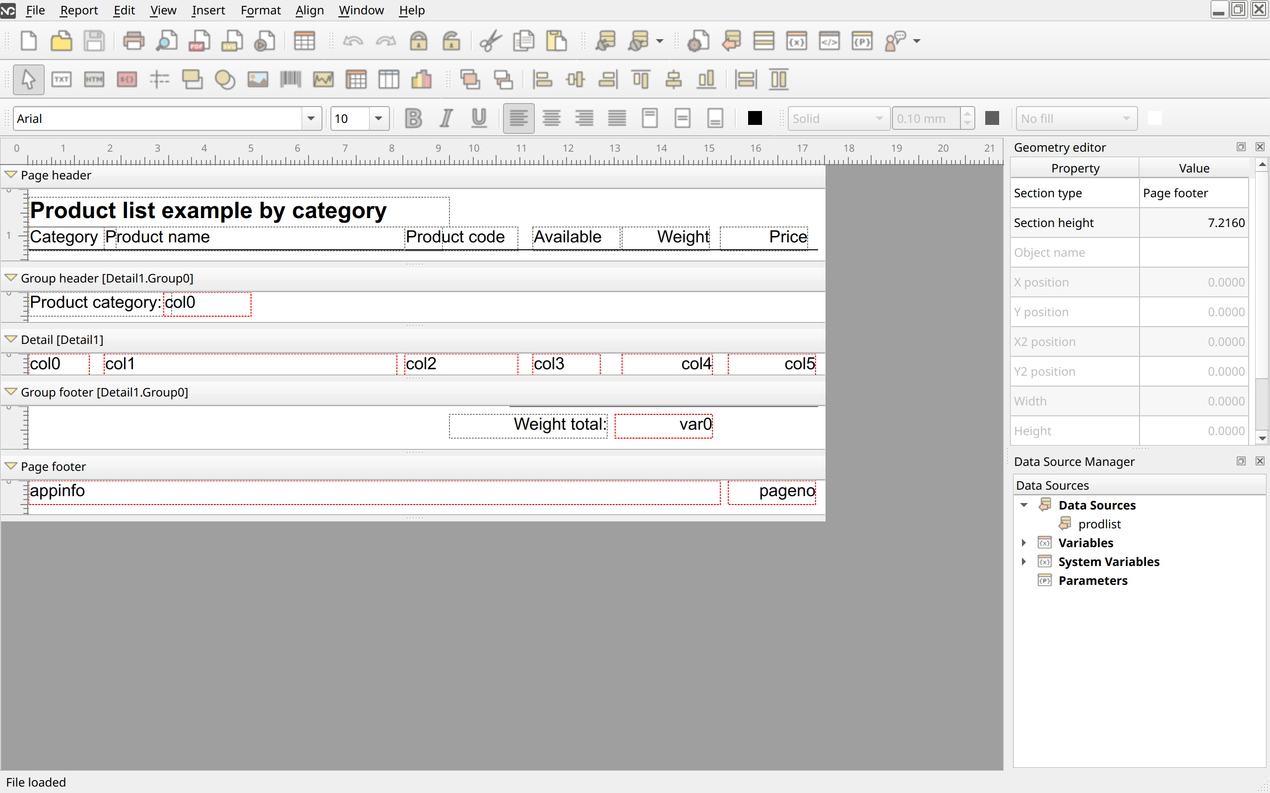The height and width of the screenshot is (793, 1270).
Task: Click the Value column header
Action: (x=1194, y=169)
